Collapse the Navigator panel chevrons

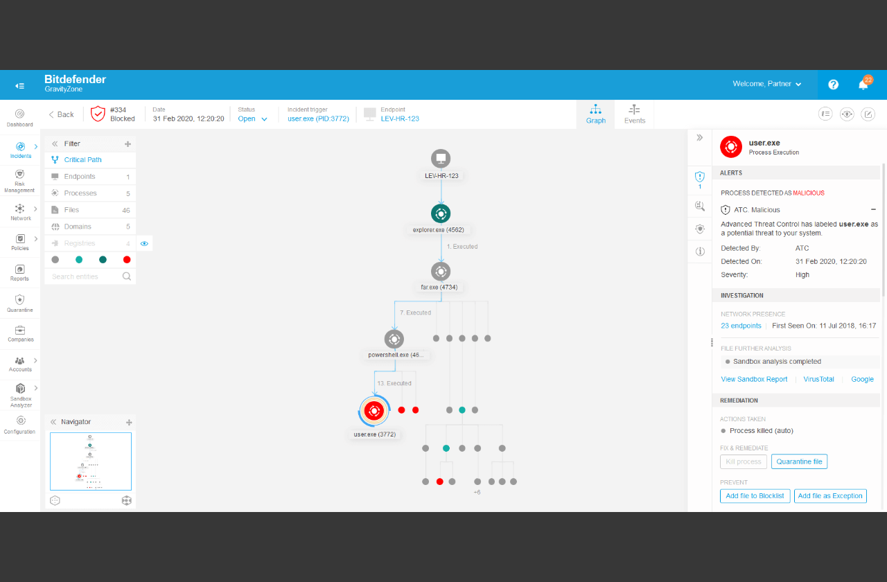click(x=53, y=422)
